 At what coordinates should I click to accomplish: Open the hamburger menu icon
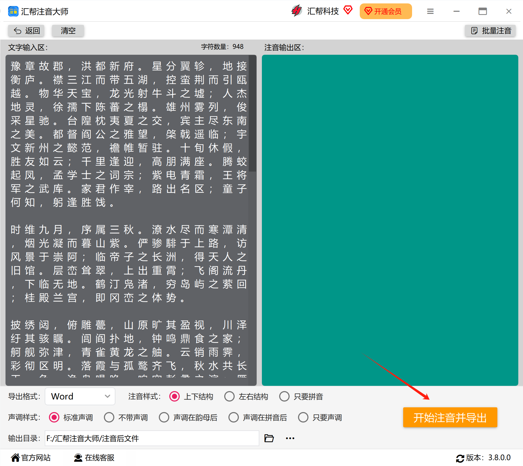pos(430,11)
